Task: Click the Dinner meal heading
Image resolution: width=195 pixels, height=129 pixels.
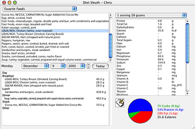Action: click(x=6, y=95)
